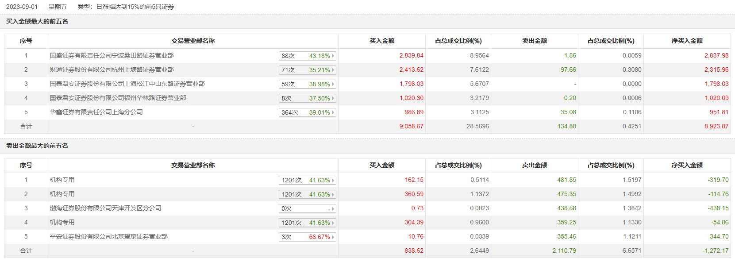Open 国泰君安福州华林路证券营业部 link
Image resolution: width=735 pixels, height=262 pixels.
coord(118,98)
